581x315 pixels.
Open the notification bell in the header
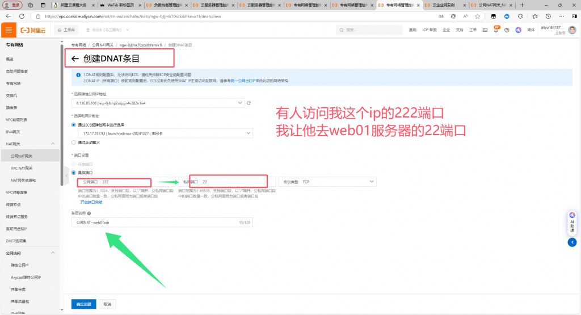coord(496,30)
